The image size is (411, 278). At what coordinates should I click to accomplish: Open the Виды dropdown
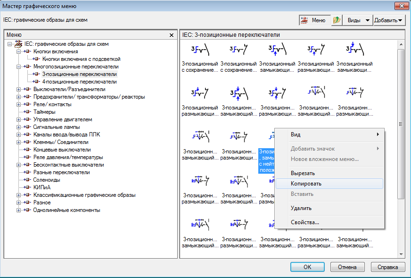coord(358,20)
